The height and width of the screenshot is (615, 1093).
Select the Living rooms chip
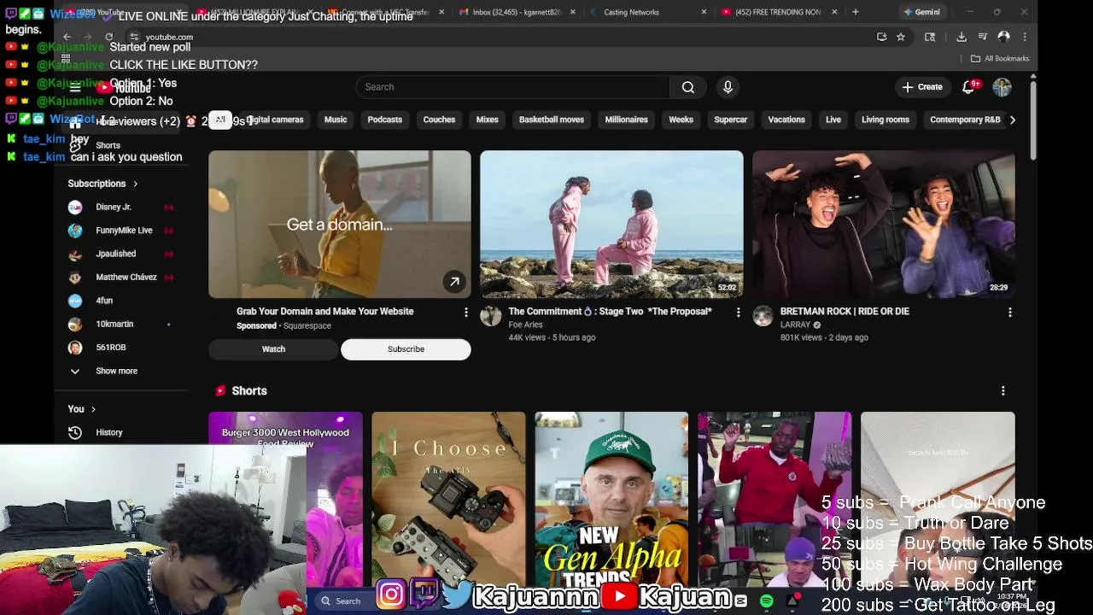point(886,120)
